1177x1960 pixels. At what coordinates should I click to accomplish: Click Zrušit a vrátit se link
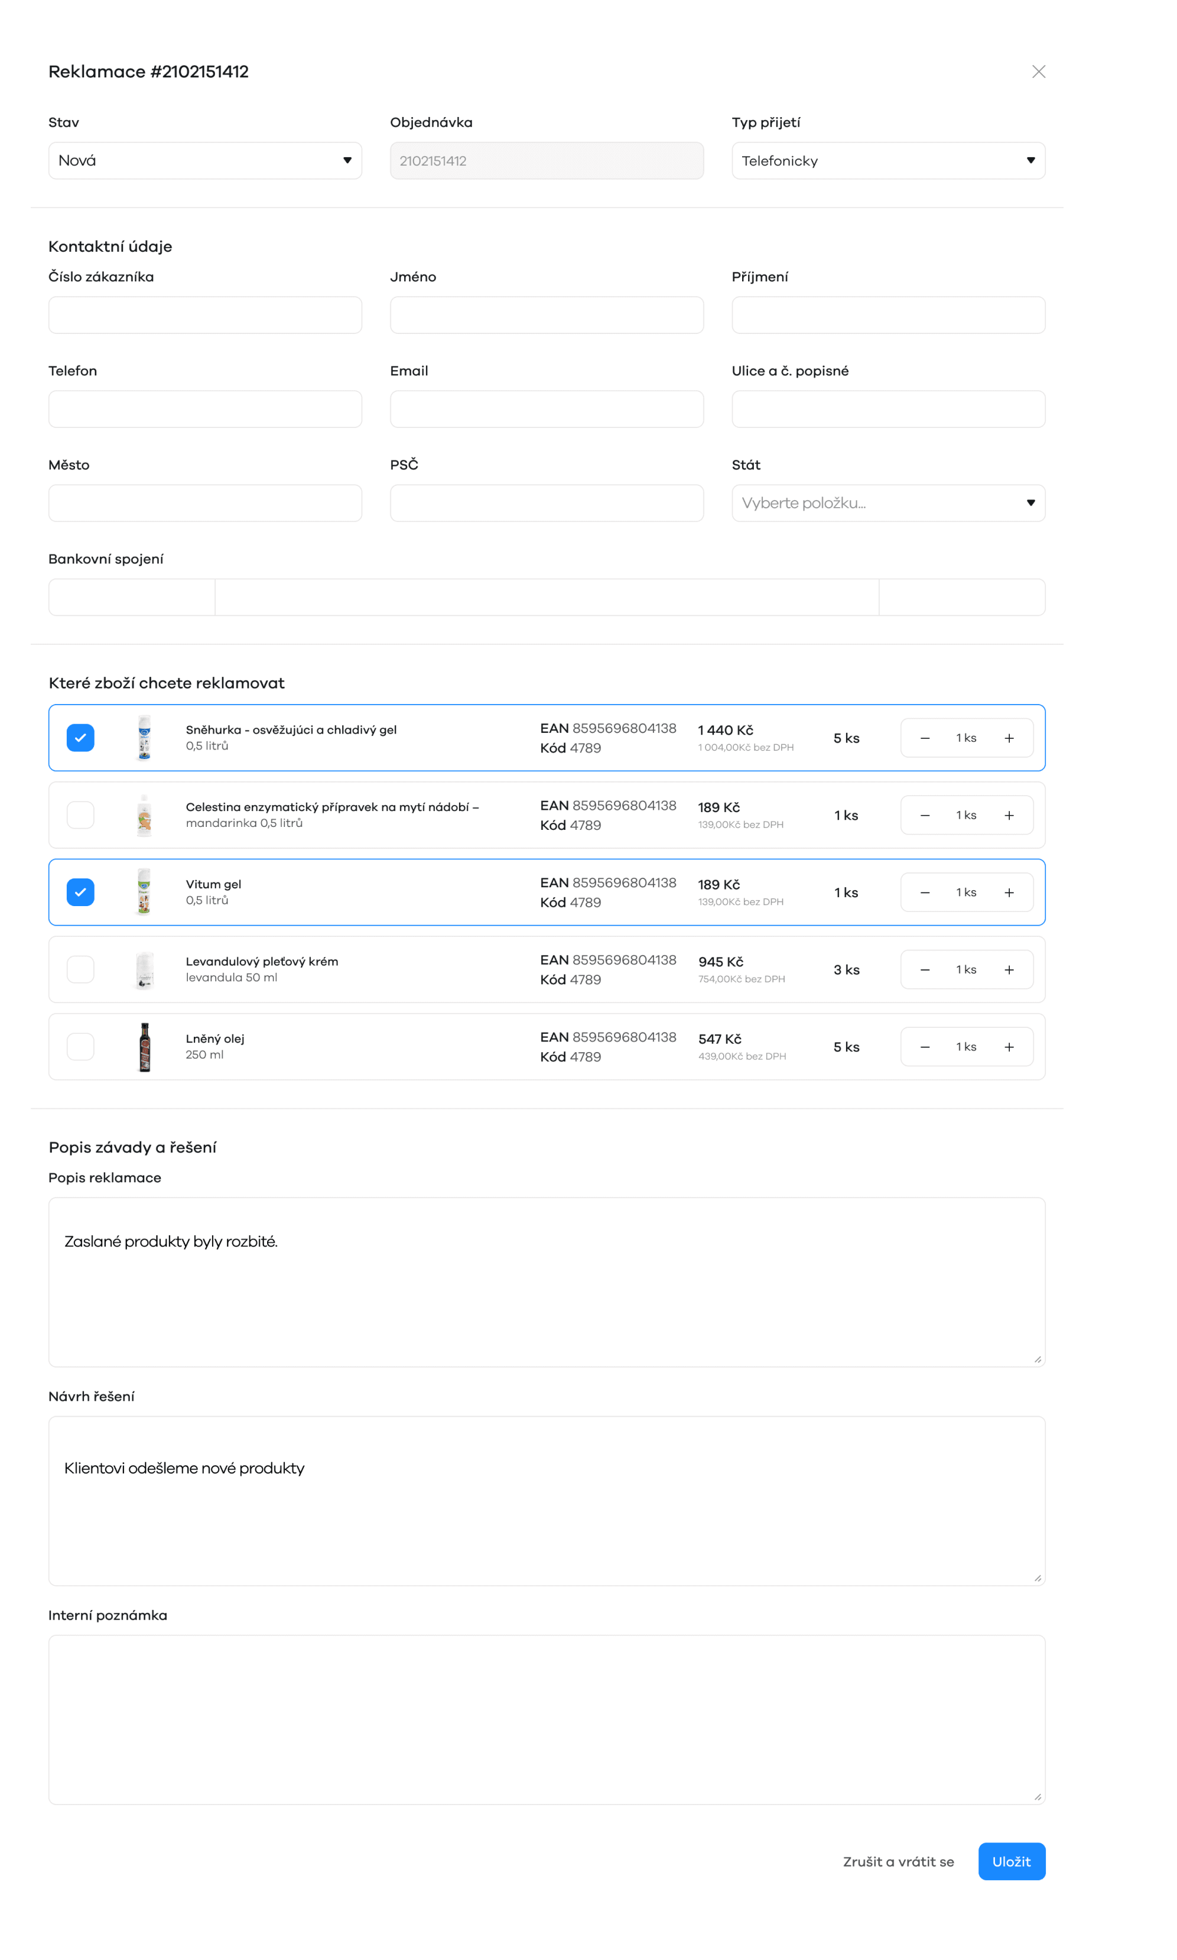point(898,1862)
